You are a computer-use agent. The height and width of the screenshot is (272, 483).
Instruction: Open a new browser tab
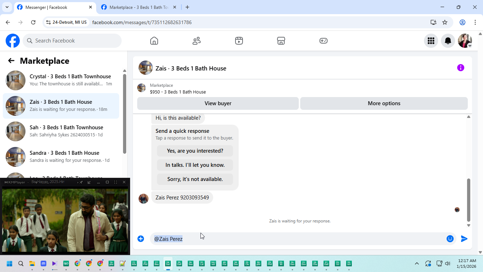pyautogui.click(x=187, y=7)
